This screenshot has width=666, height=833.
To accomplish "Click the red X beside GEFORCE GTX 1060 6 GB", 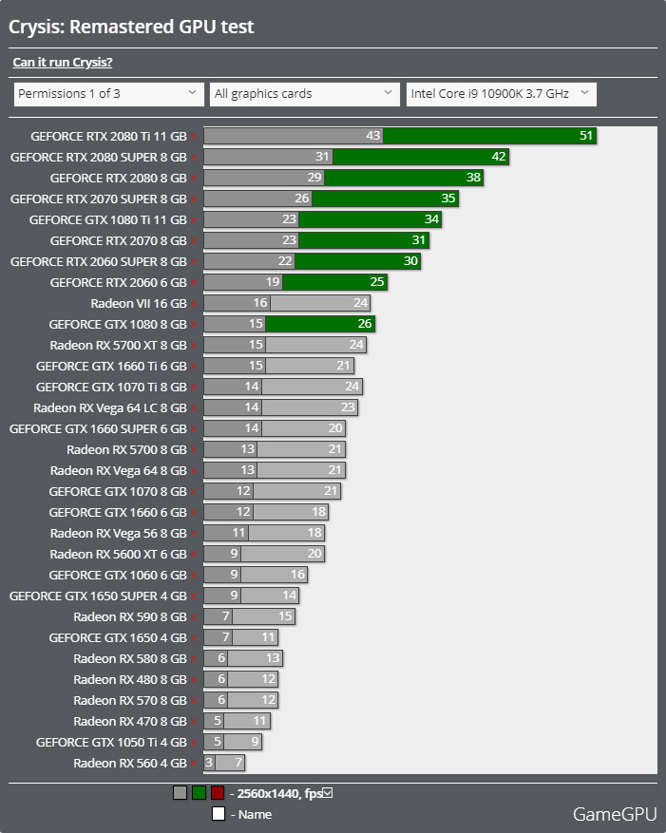I will (194, 576).
